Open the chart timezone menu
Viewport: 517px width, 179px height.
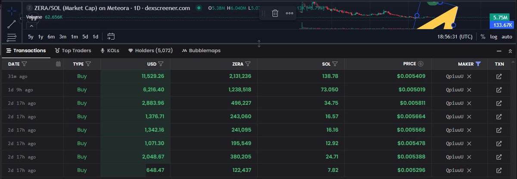coord(455,37)
